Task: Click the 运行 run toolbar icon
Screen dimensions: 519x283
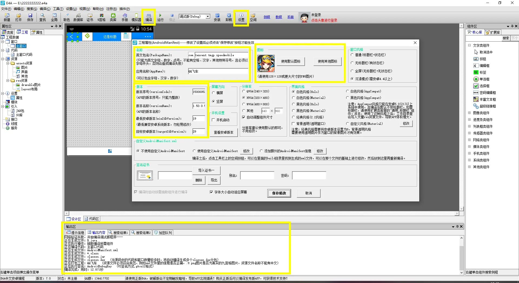Action: click(x=160, y=17)
